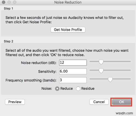Focus the Noise reduction (dB) field

(73, 63)
